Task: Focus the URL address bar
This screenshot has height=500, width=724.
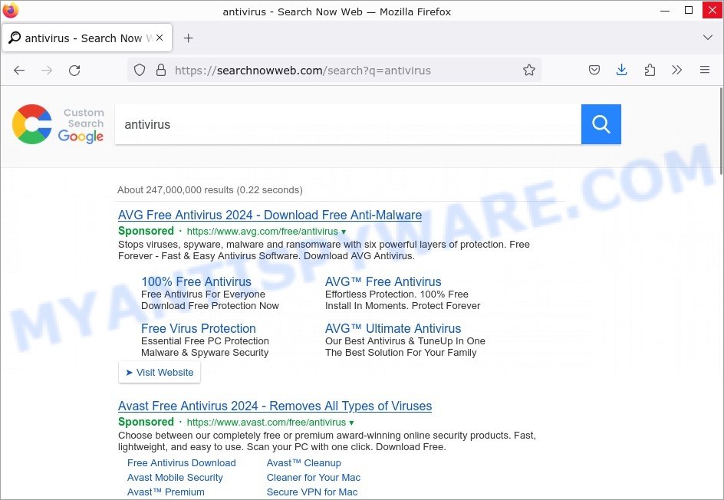Action: point(334,71)
